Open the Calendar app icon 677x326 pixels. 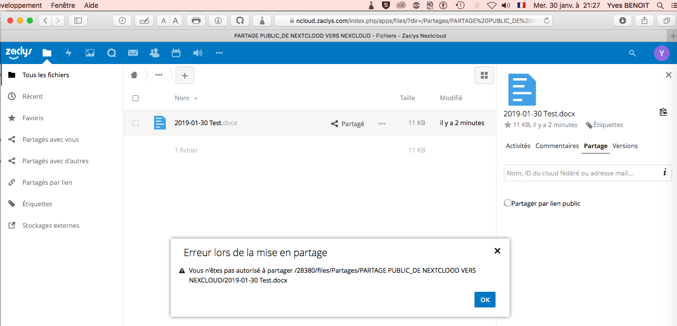(176, 53)
